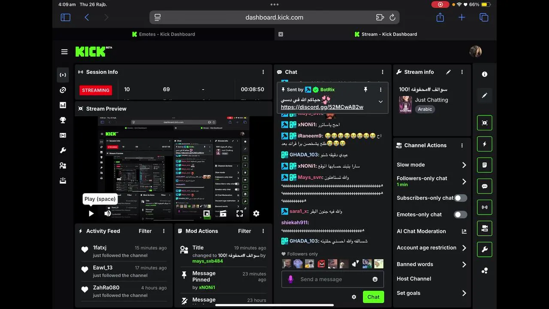Reload the page in Safari address bar
This screenshot has height=309, width=549.
392,18
